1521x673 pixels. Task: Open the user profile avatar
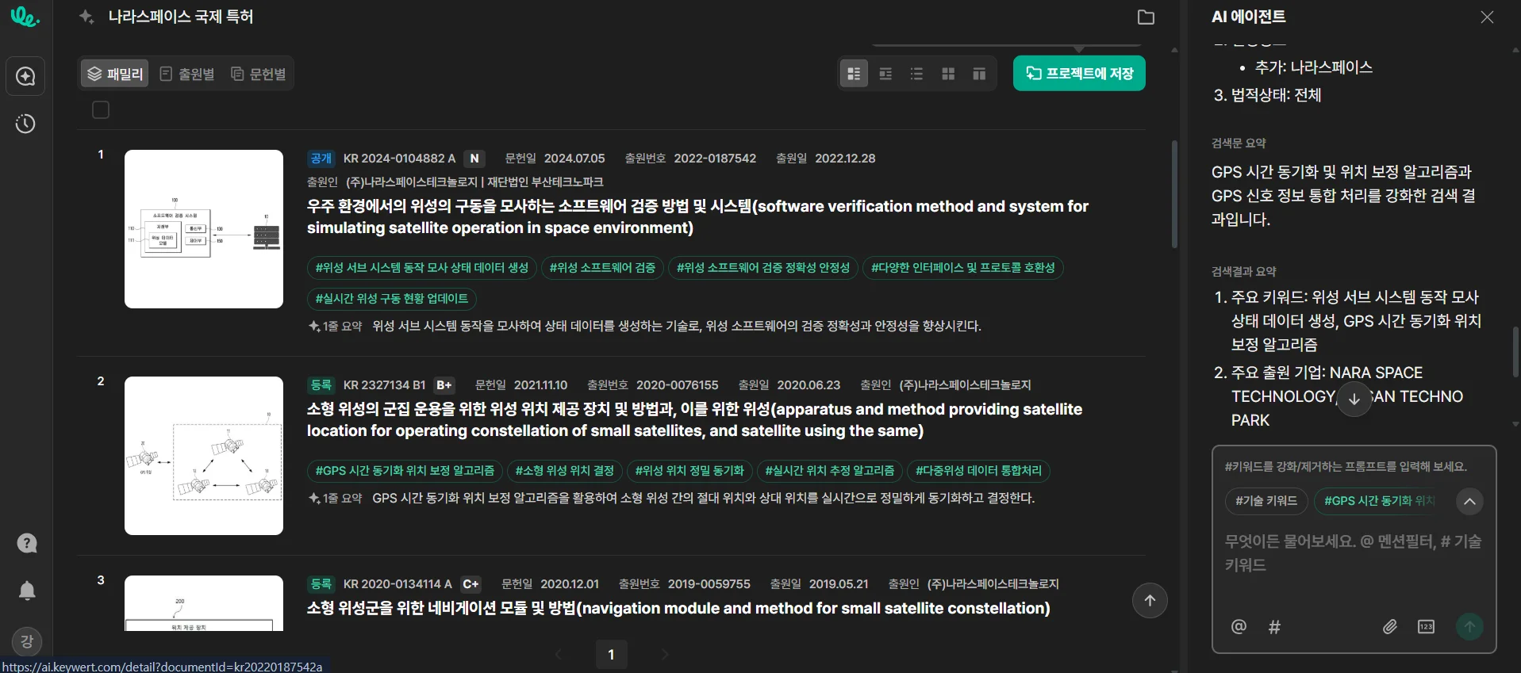coord(27,641)
